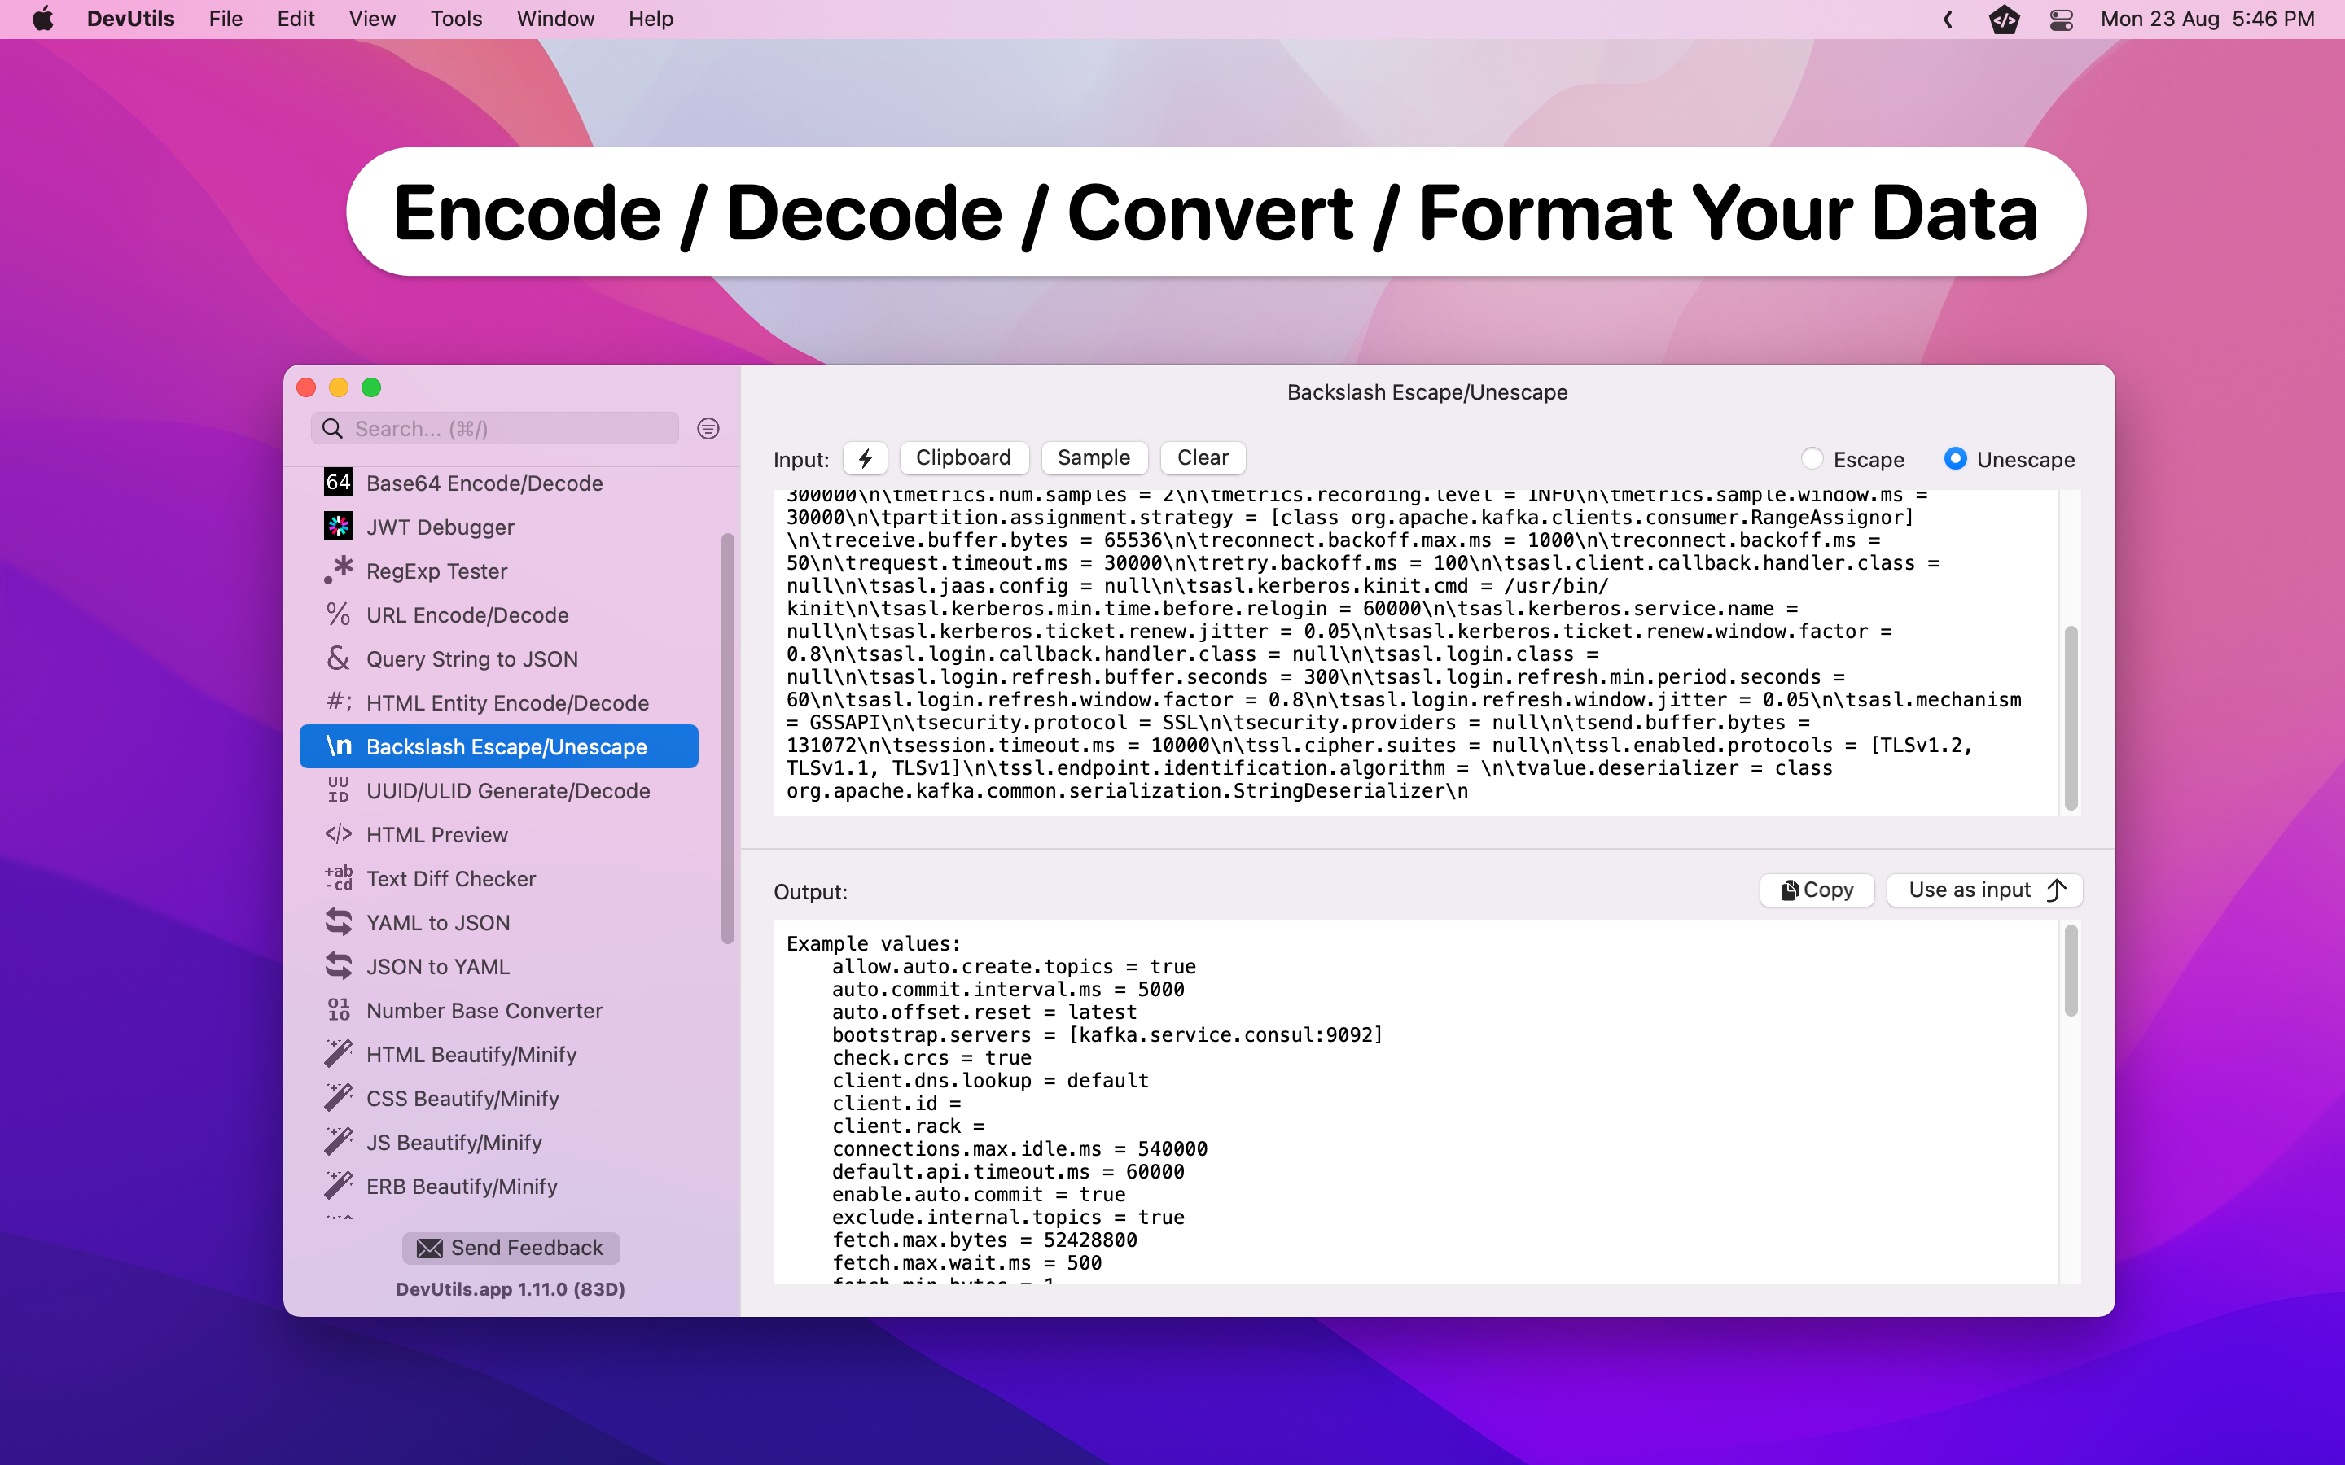Open Base64 Encode/Decode tool icon
Viewport: 2345px width, 1465px height.
coord(338,483)
